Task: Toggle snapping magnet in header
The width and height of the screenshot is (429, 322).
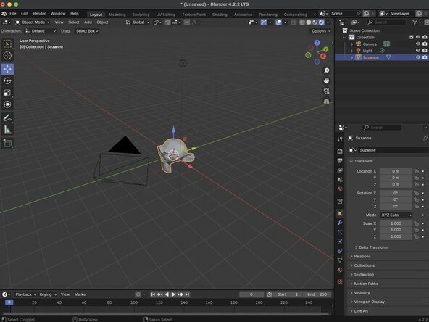Action: [x=168, y=22]
